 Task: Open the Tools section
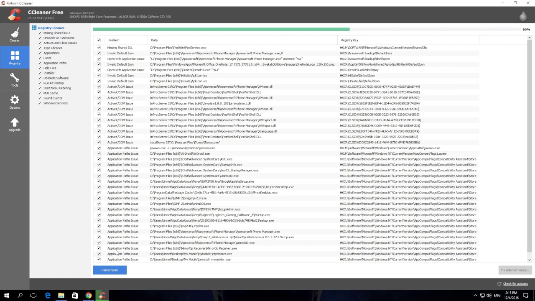[x=15, y=80]
